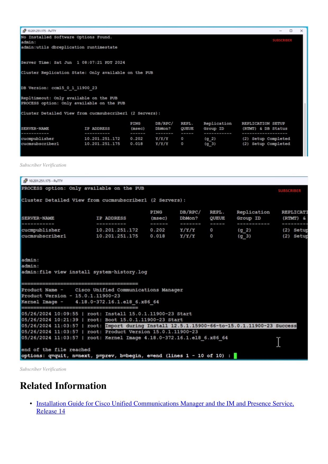Click the second 'Subscriber Verification' caption

[x=43, y=369]
